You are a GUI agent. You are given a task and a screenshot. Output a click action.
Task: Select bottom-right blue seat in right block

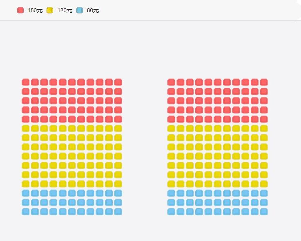click(x=264, y=212)
